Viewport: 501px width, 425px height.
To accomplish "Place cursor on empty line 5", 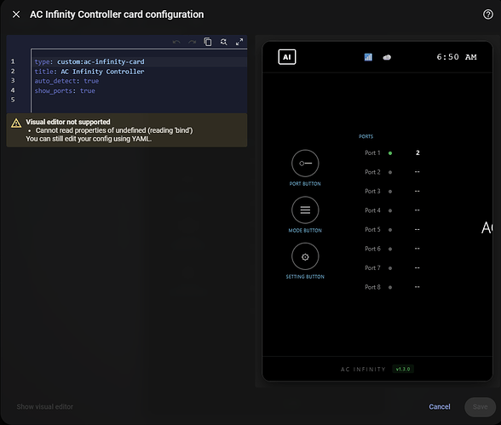I will 139,100.
